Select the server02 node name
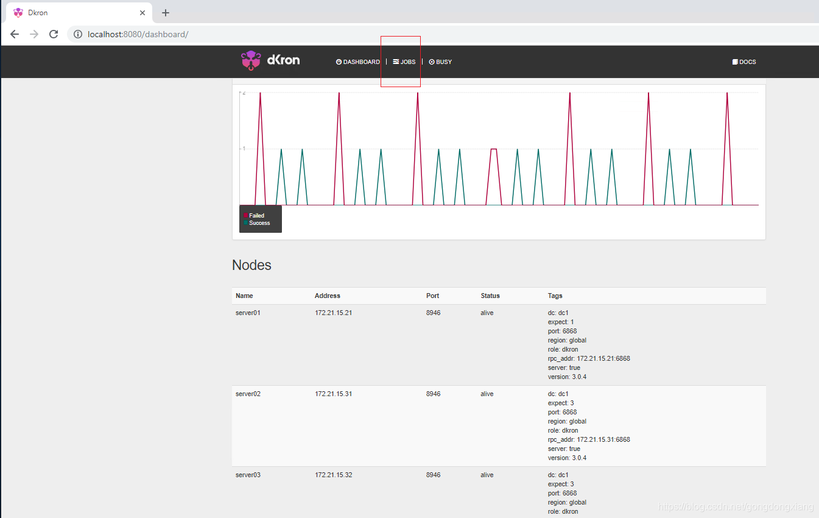819x518 pixels. click(248, 394)
